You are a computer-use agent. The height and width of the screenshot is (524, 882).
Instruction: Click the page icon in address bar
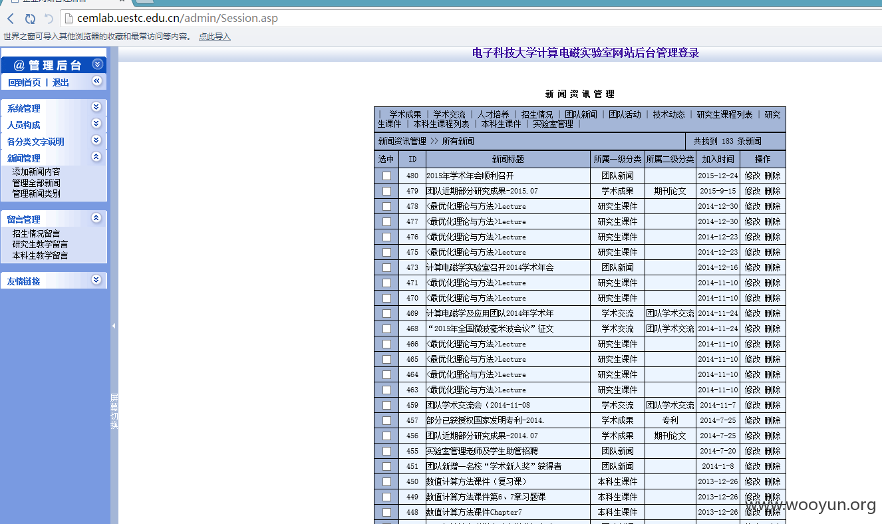pyautogui.click(x=69, y=19)
